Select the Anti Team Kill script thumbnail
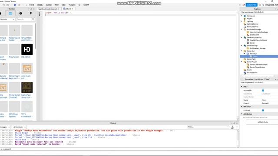The height and width of the screenshot is (156, 278). 27,68
